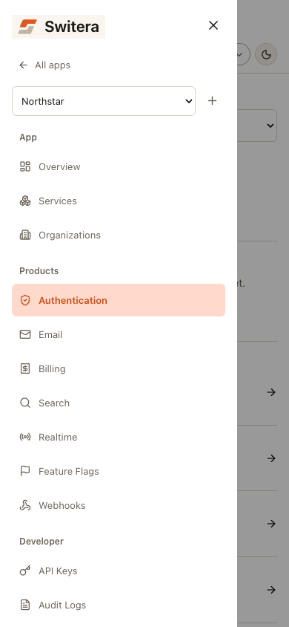The image size is (289, 627).
Task: Open the Northstar app selector dropdown
Action: tap(104, 101)
